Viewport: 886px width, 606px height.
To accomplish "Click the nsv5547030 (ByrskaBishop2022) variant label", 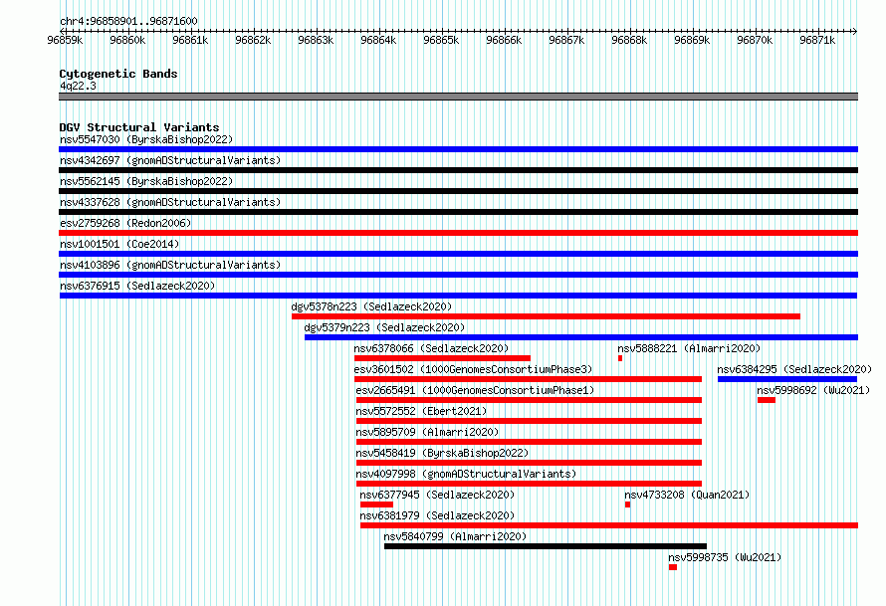I will (146, 139).
